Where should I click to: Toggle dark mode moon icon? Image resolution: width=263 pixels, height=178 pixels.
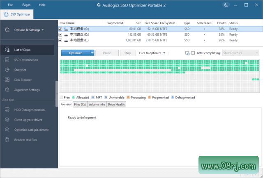coord(226,5)
